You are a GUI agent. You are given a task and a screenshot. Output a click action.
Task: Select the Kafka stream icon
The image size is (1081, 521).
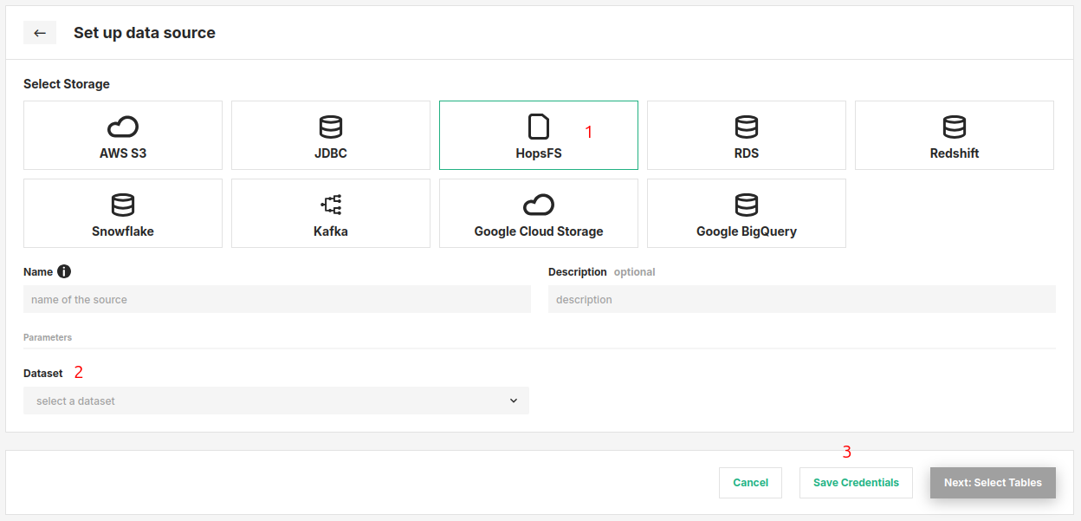click(x=331, y=205)
